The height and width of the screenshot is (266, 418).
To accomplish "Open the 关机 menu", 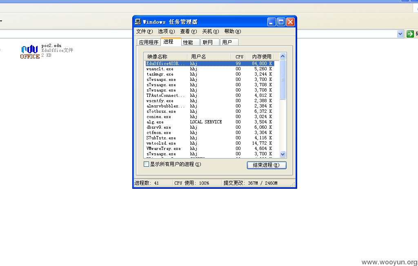I will (x=210, y=31).
